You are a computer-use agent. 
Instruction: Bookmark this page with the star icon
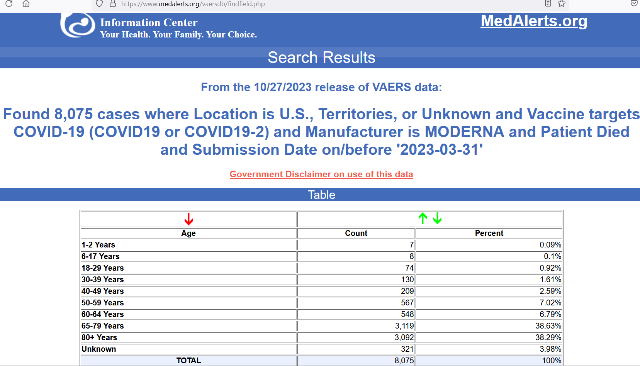click(562, 3)
